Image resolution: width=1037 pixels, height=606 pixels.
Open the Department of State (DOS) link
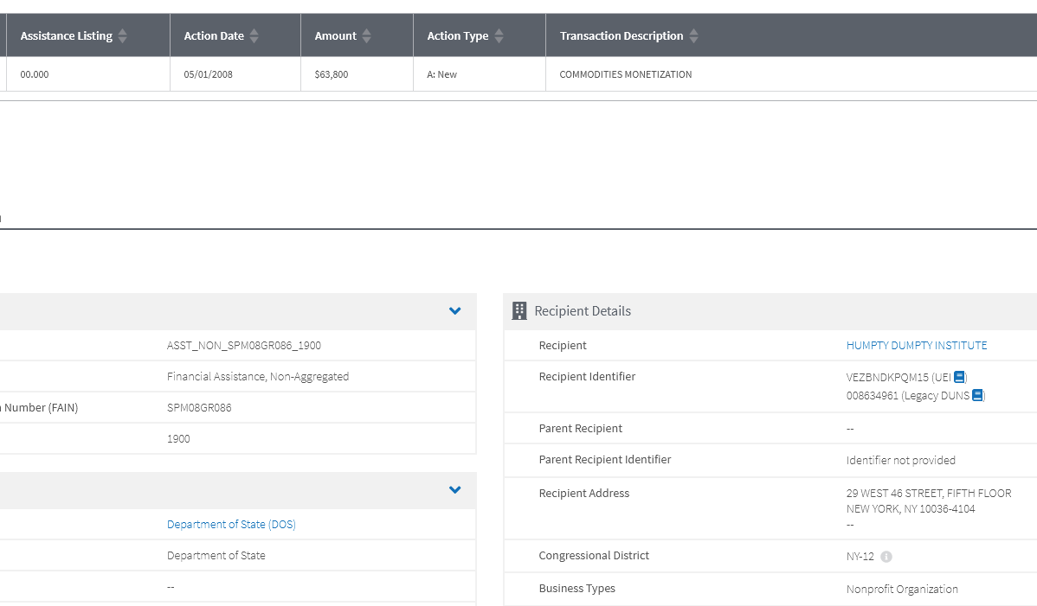pos(231,524)
